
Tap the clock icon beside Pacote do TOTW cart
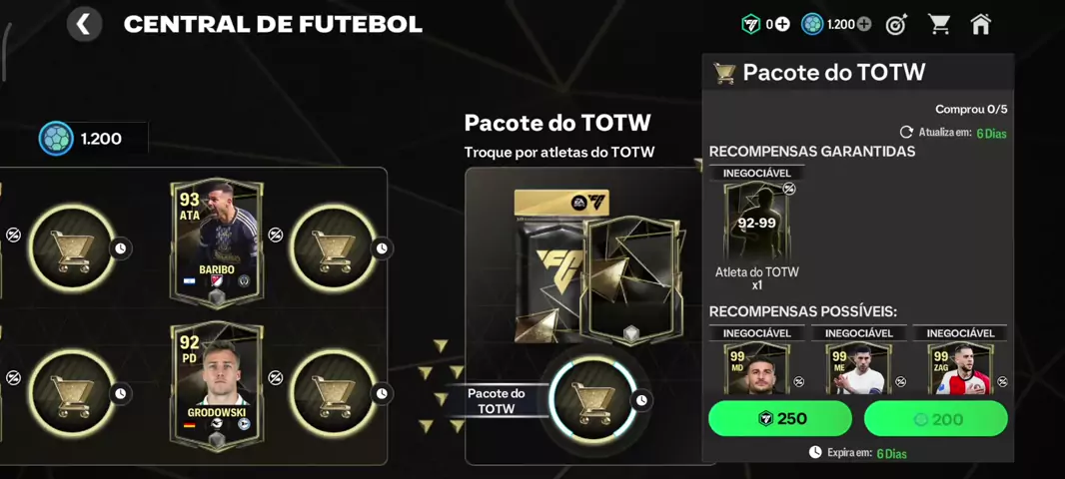pyautogui.click(x=641, y=400)
